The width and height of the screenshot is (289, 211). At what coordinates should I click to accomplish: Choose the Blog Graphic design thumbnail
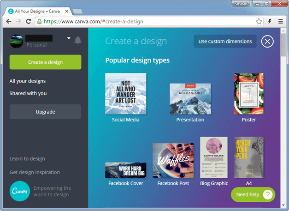(x=214, y=157)
